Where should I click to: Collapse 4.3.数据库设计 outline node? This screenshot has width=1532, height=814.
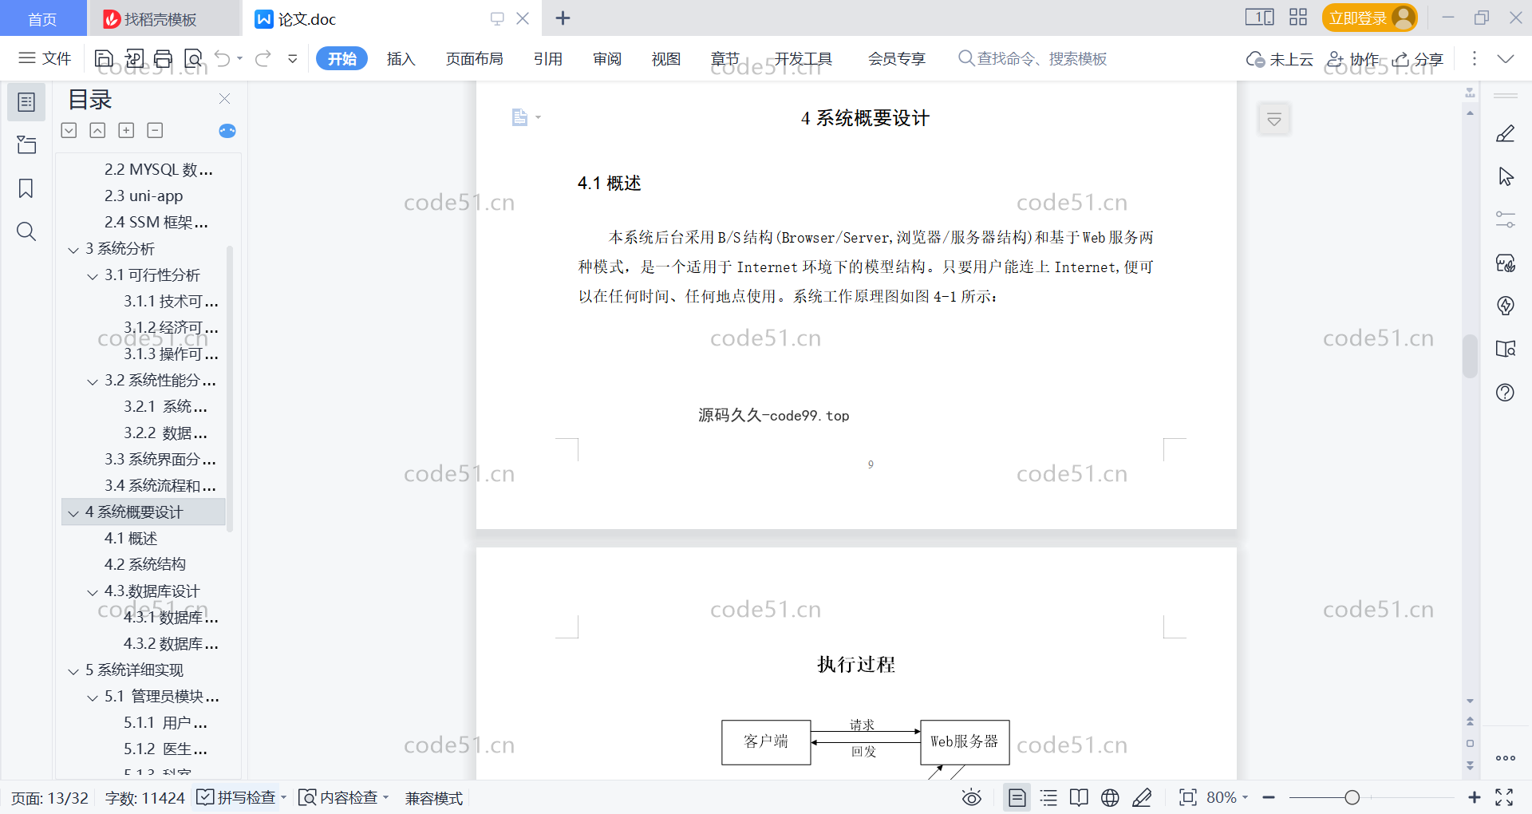click(x=93, y=592)
